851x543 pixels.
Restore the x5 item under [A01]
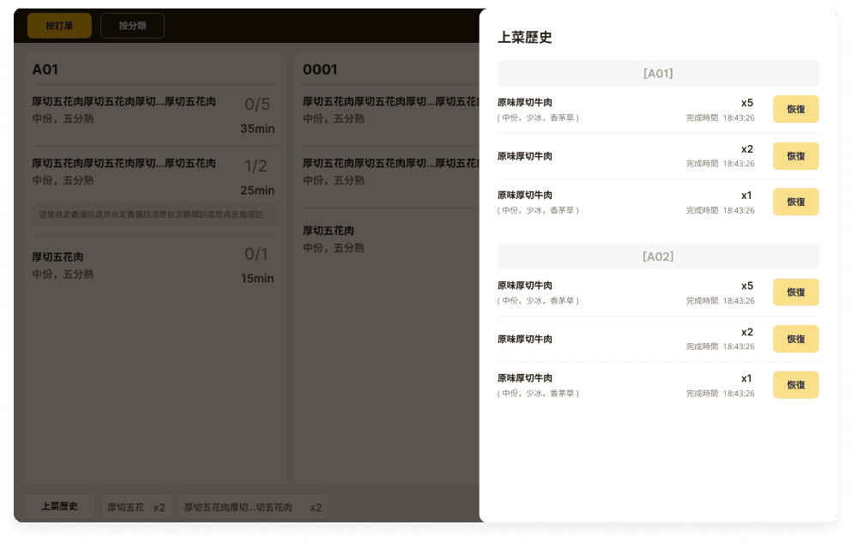click(x=795, y=109)
